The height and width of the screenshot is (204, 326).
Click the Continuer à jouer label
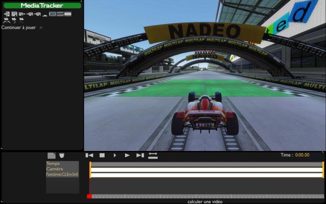pyautogui.click(x=18, y=27)
